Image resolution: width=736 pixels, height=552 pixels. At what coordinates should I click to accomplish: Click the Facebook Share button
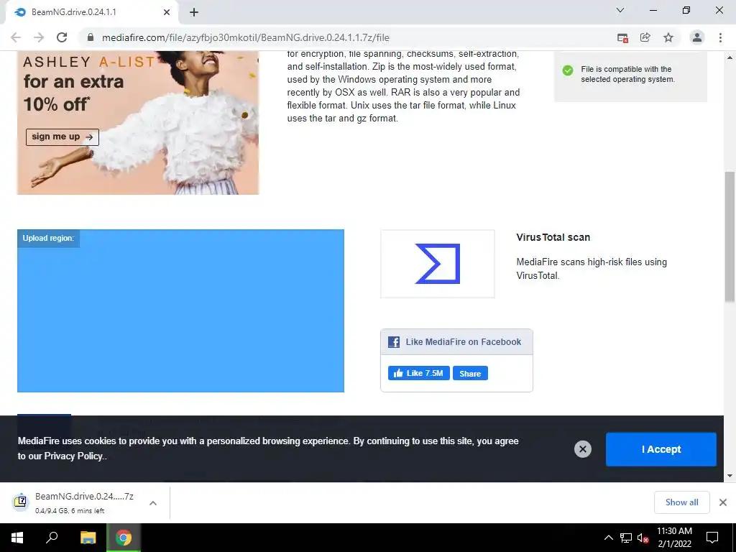pyautogui.click(x=470, y=373)
